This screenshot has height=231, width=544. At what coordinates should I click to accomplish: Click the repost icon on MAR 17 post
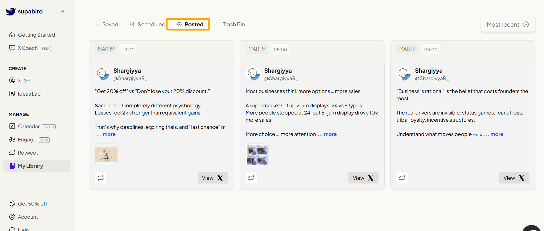pos(402,178)
